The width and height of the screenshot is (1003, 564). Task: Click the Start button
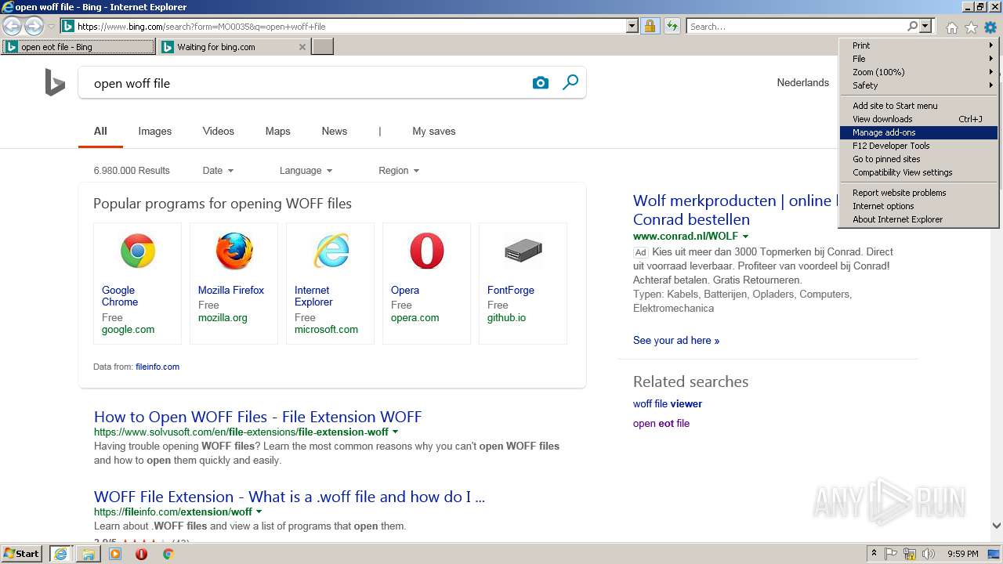[22, 554]
